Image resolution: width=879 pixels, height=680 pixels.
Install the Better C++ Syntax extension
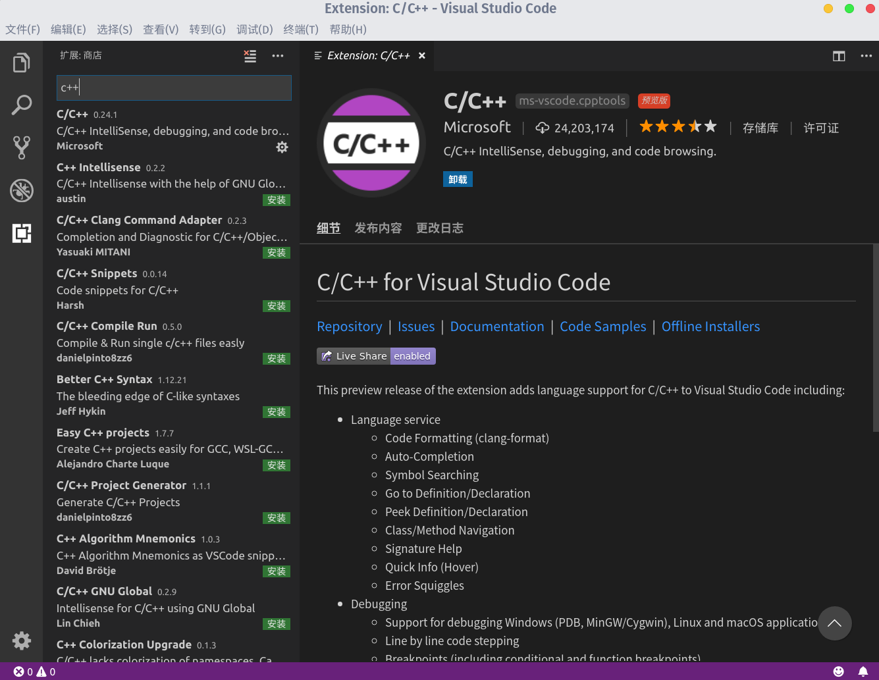[277, 412]
